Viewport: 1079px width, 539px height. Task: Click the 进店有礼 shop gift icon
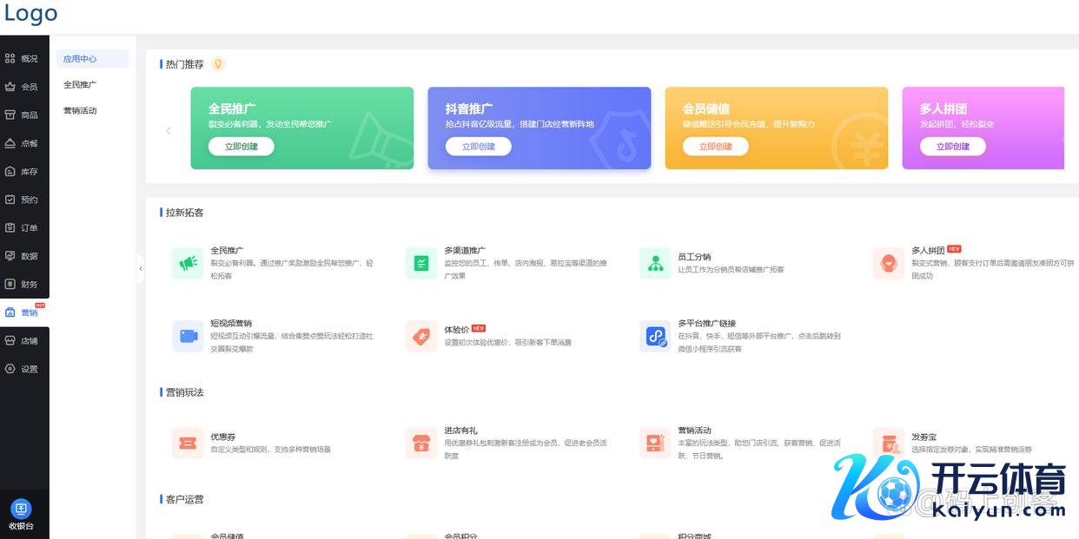421,443
